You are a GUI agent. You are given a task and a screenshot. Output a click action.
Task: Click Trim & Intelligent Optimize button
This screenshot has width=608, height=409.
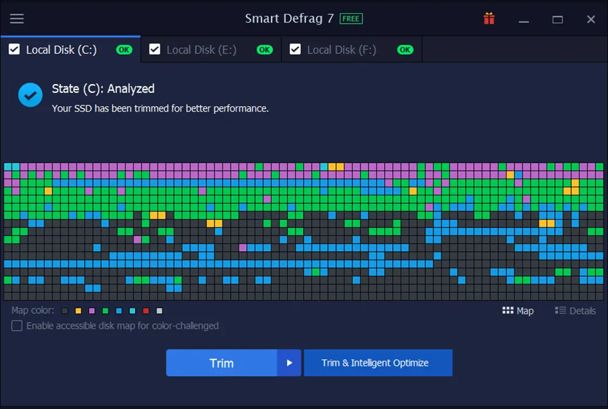coord(378,363)
